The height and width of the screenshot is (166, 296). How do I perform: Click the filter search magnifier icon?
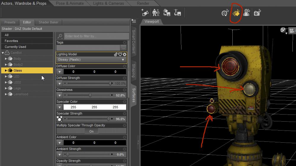coord(60,36)
